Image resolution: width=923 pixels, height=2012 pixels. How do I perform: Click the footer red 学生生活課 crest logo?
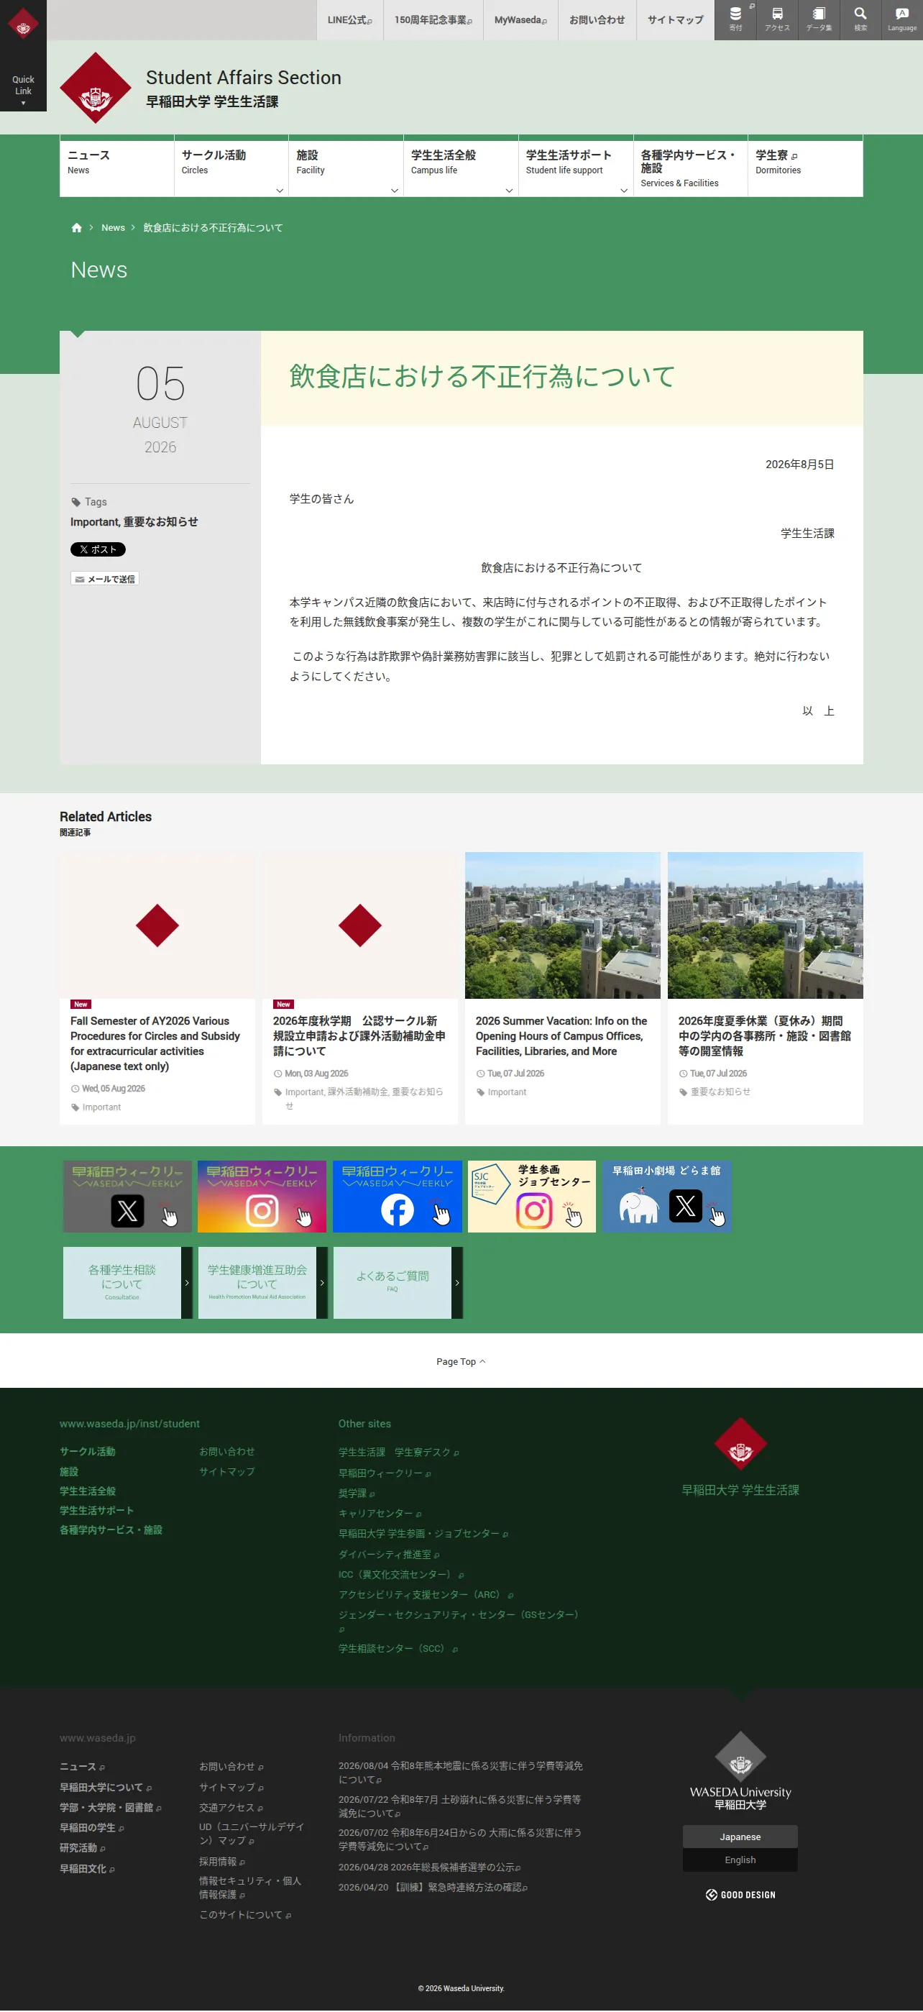740,1443
